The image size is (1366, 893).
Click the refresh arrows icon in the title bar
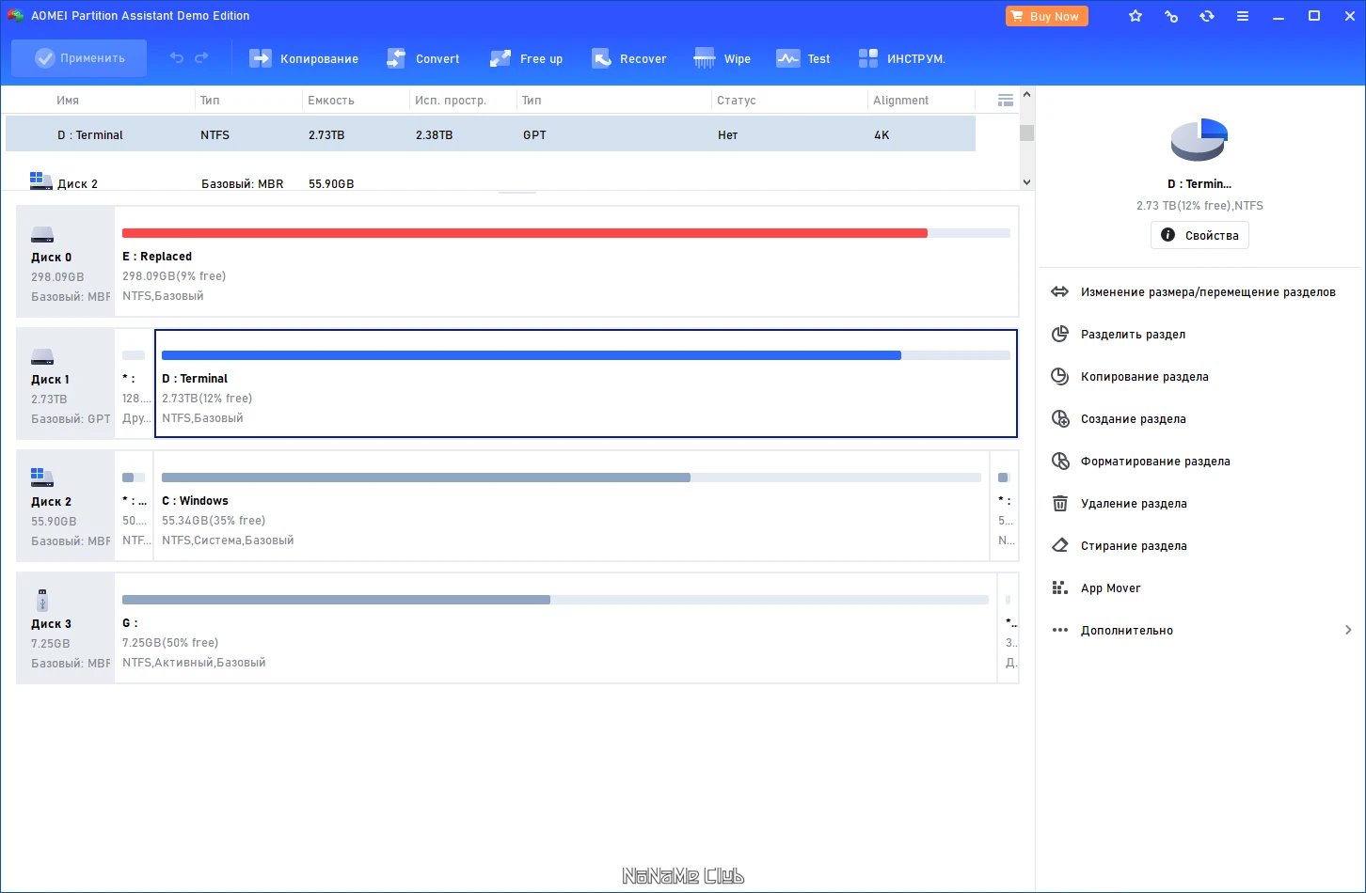tap(1207, 16)
